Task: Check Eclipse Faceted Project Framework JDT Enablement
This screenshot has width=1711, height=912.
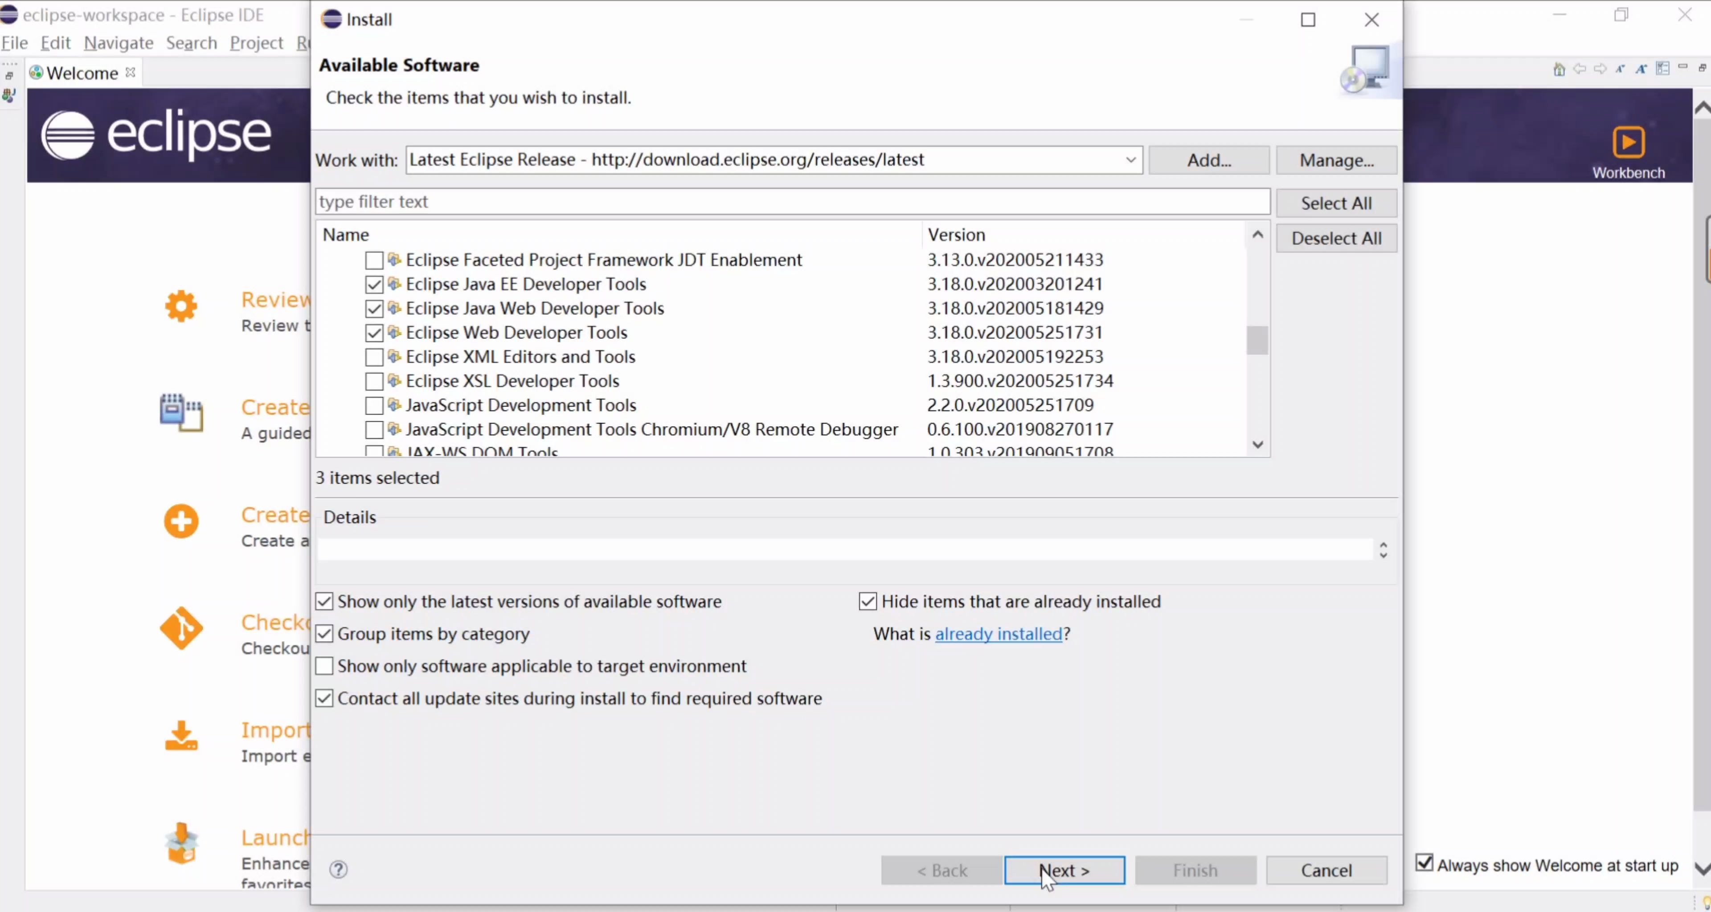Action: point(374,260)
